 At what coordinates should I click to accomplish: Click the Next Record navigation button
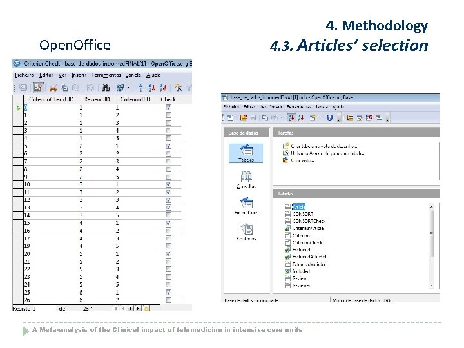pos(130,309)
